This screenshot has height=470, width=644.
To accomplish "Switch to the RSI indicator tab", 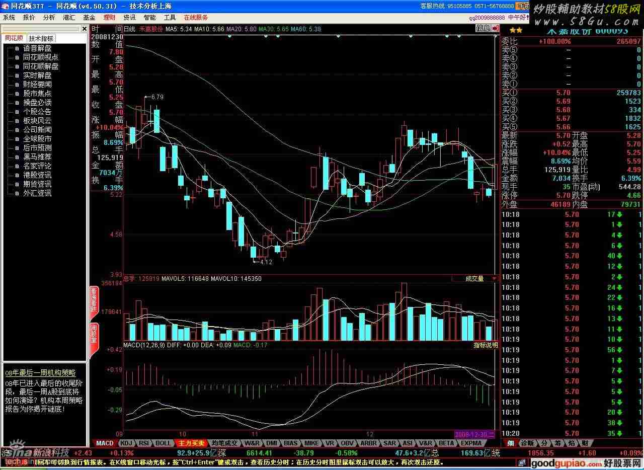I will click(x=144, y=443).
